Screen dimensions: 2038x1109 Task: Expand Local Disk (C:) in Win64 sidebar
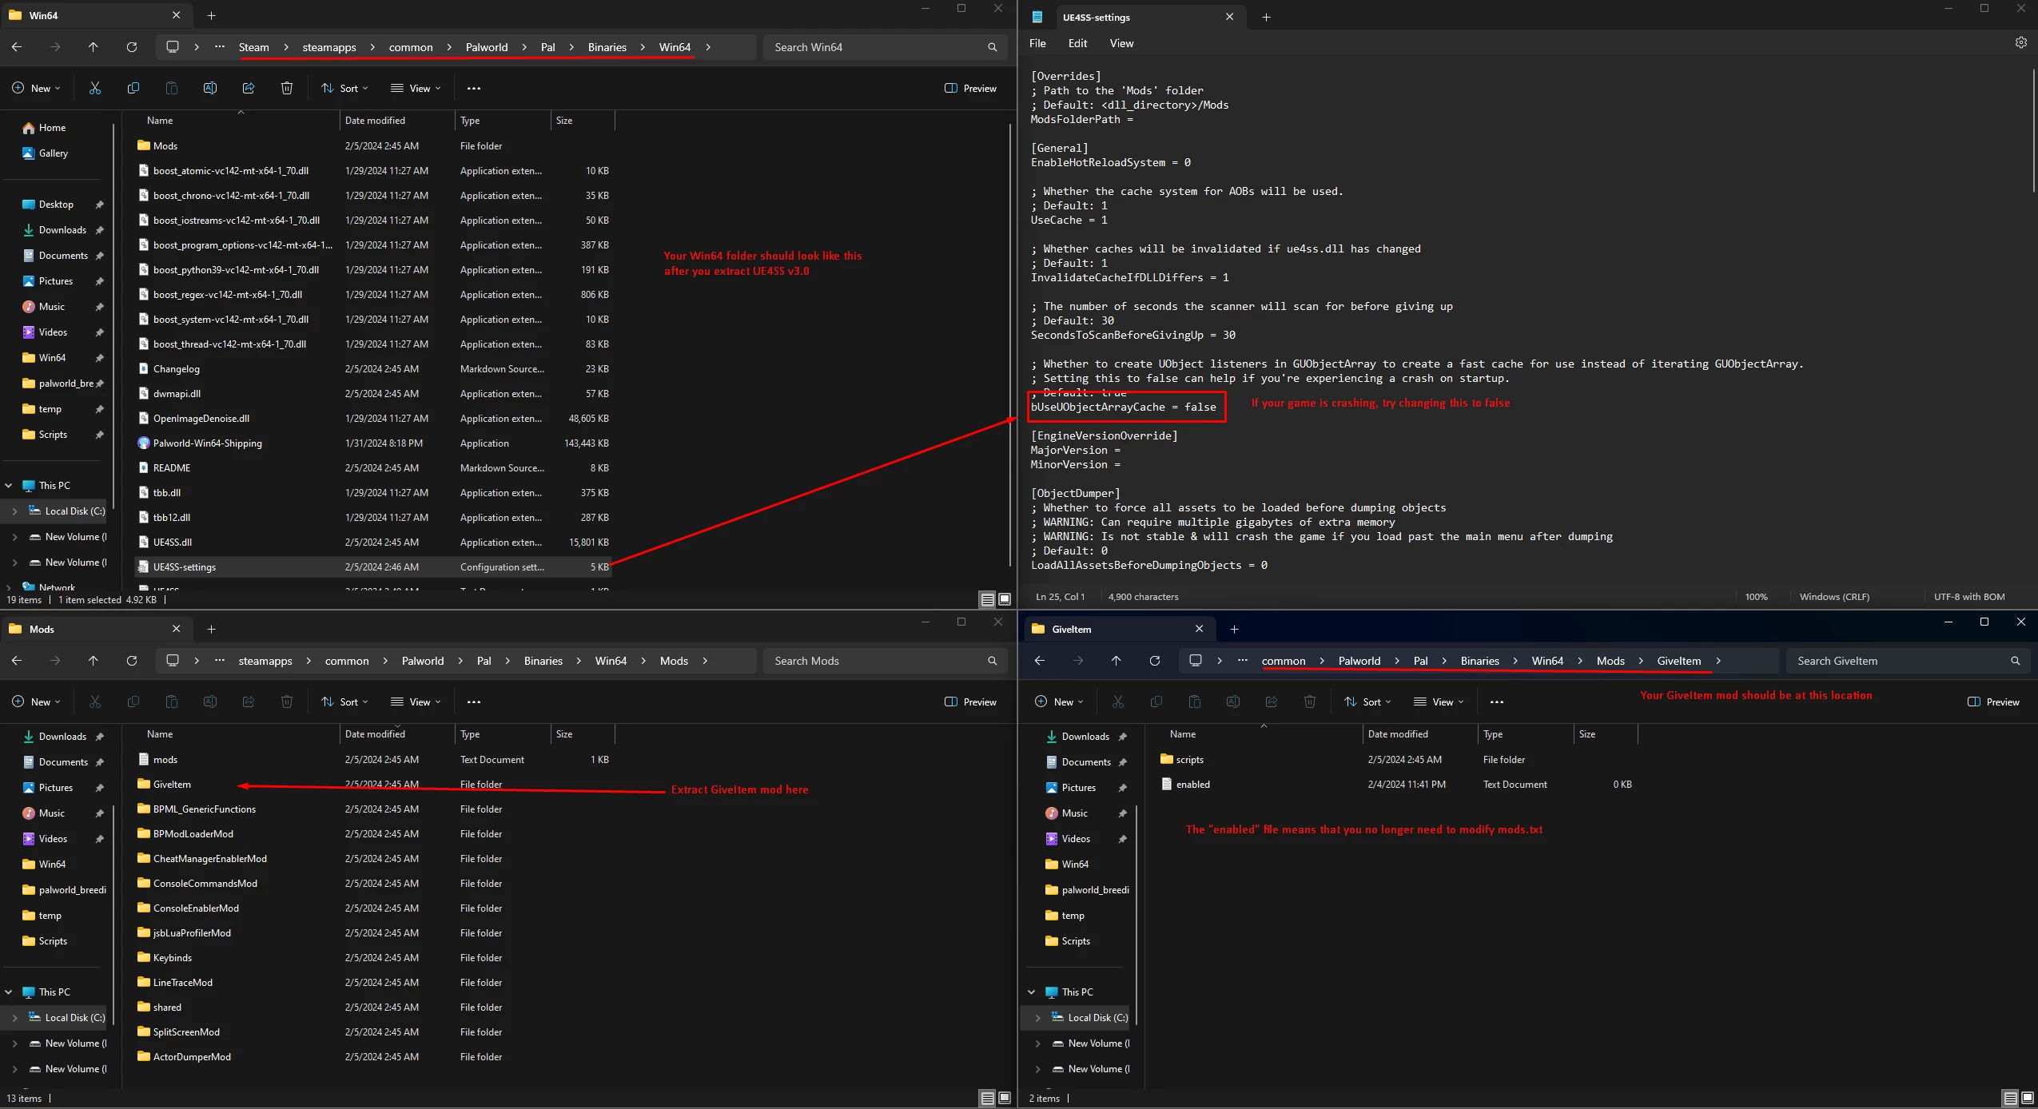click(x=15, y=511)
